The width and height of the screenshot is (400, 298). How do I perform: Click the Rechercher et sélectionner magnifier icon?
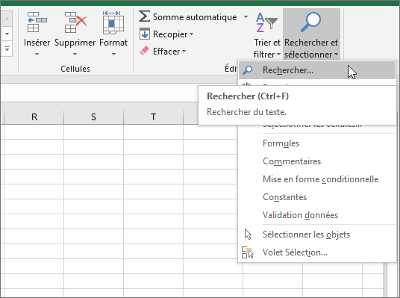(310, 22)
